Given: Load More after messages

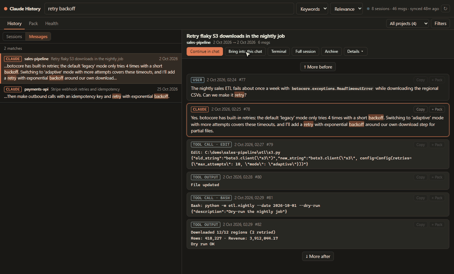Looking at the screenshot, I should click(x=318, y=256).
